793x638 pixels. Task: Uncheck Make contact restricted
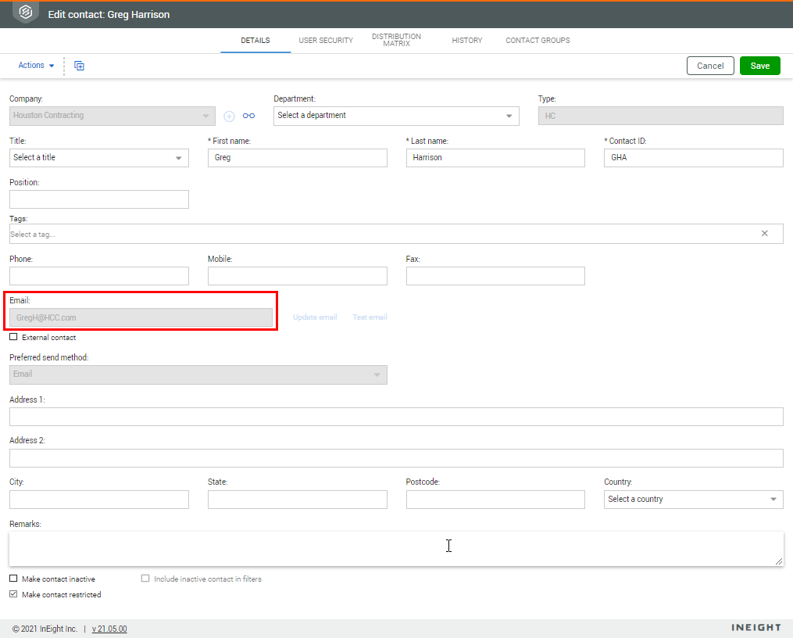click(13, 595)
